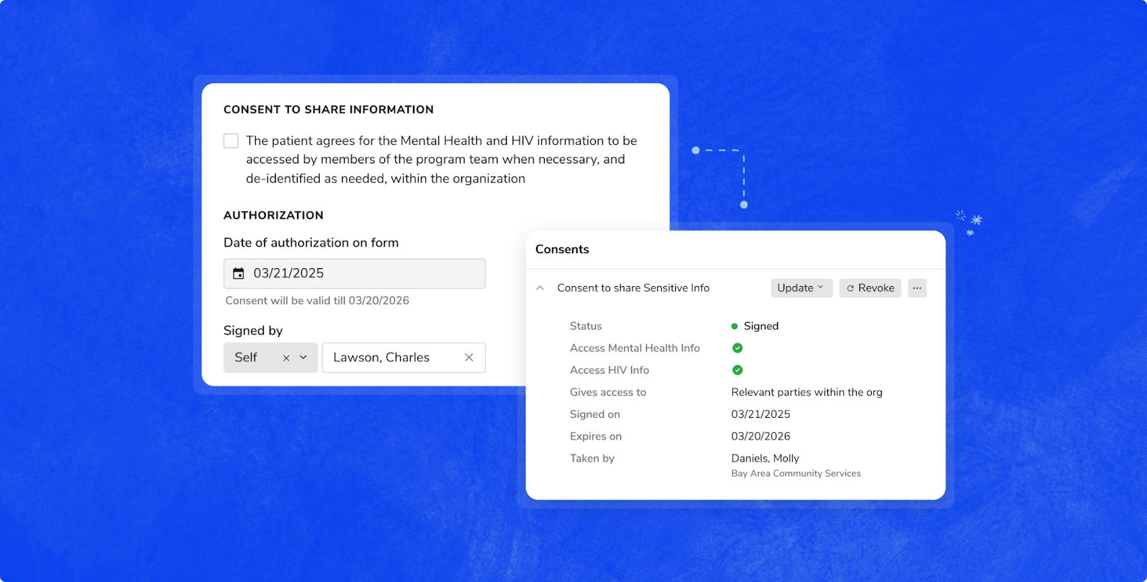Click the 'Signed' status text
Viewport: 1147px width, 582px height.
[x=761, y=326]
